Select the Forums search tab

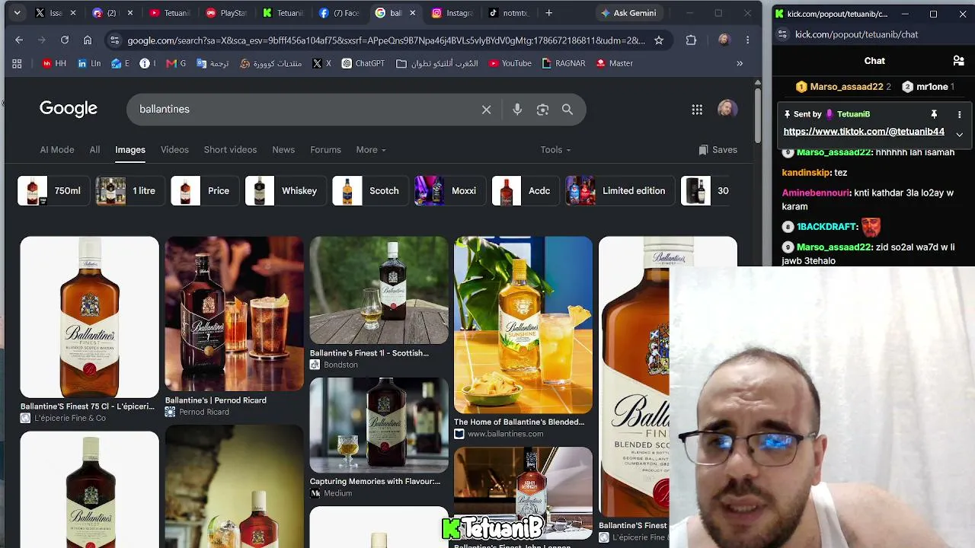[x=325, y=150]
